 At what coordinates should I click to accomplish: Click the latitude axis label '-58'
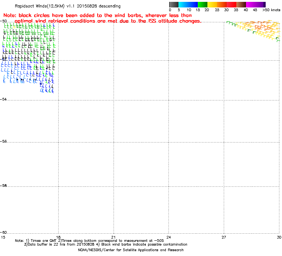click(x=3, y=186)
